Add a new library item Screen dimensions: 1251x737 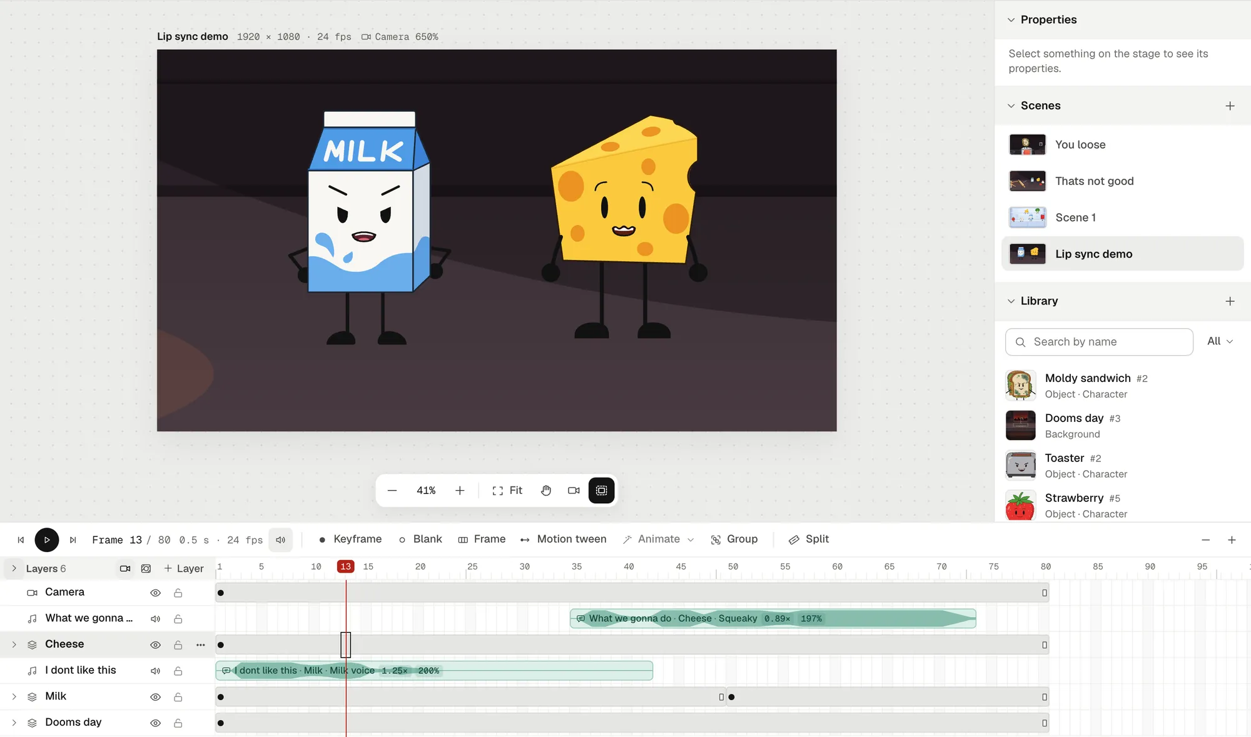tap(1230, 301)
